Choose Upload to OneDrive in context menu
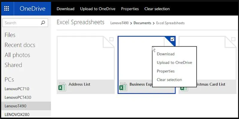The width and height of the screenshot is (239, 119). pos(174,63)
